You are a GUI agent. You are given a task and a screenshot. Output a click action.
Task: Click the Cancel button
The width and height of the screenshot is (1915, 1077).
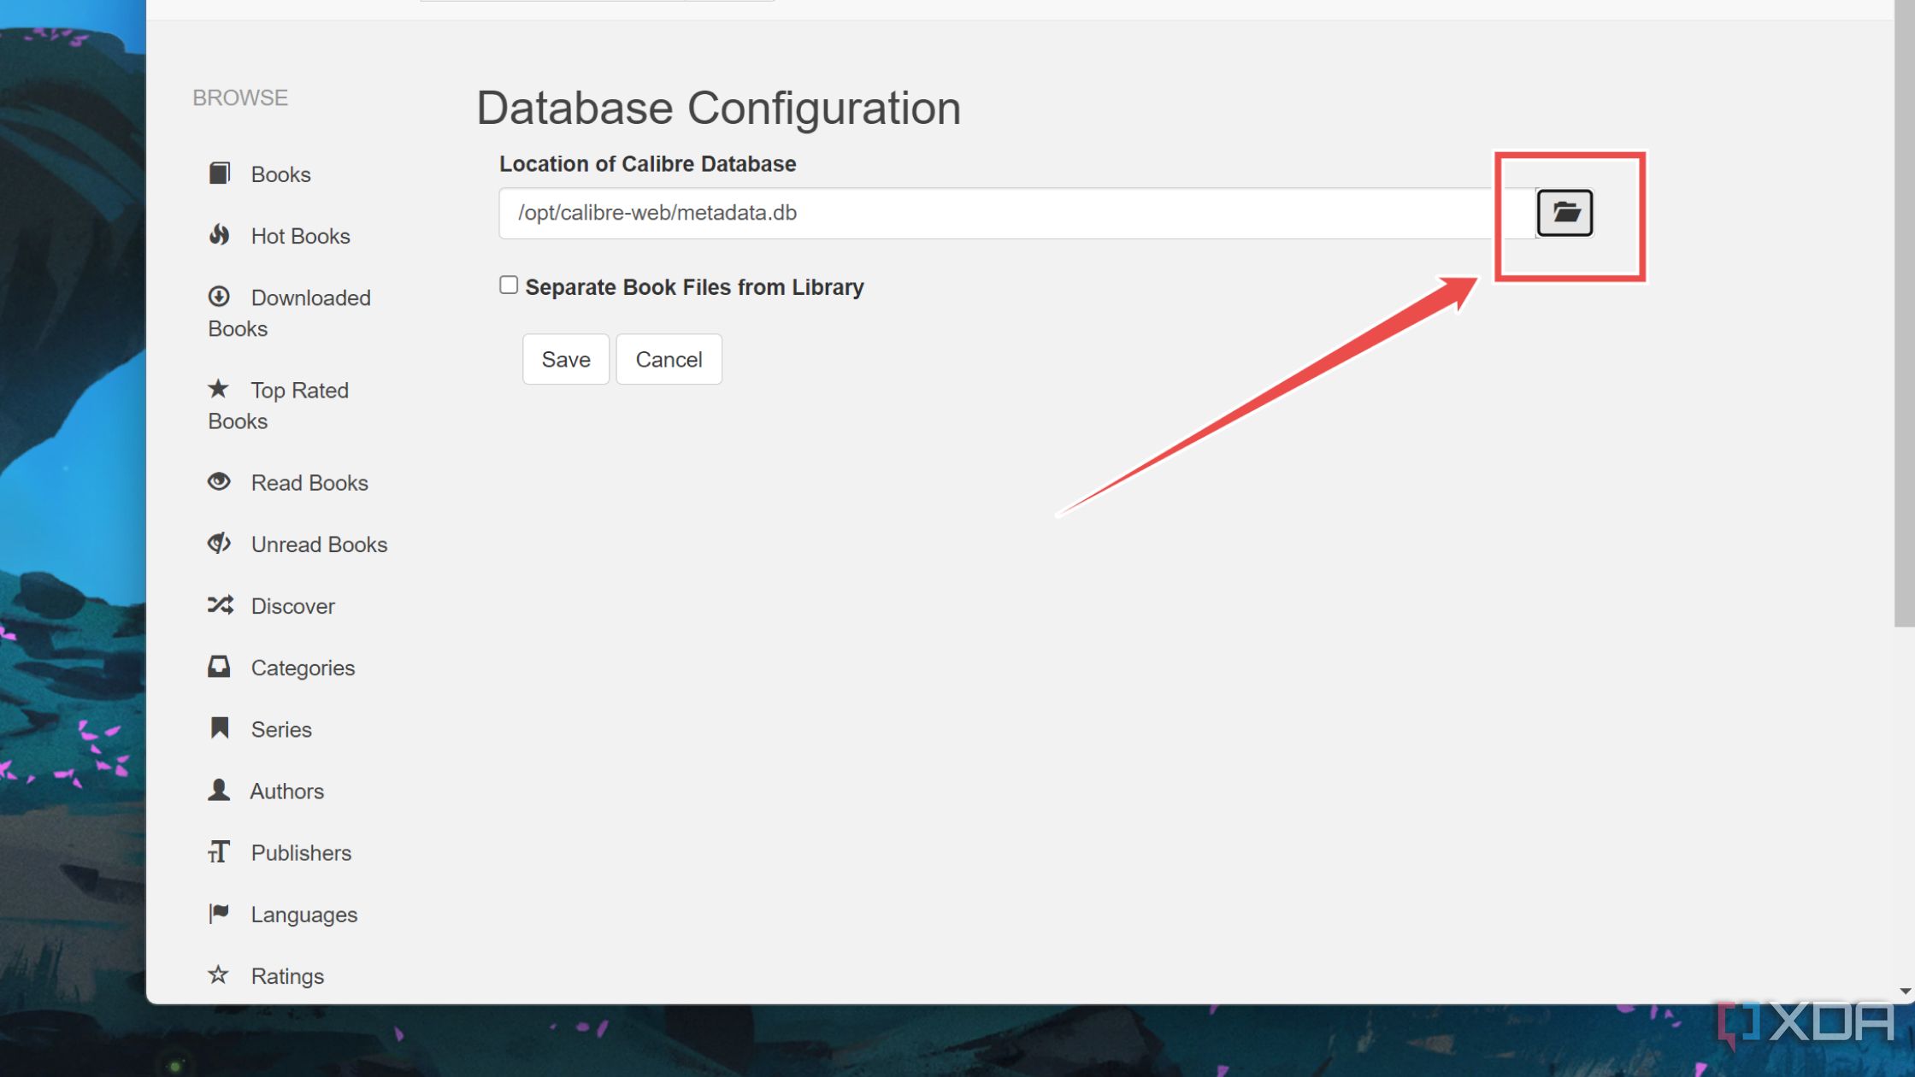click(671, 359)
